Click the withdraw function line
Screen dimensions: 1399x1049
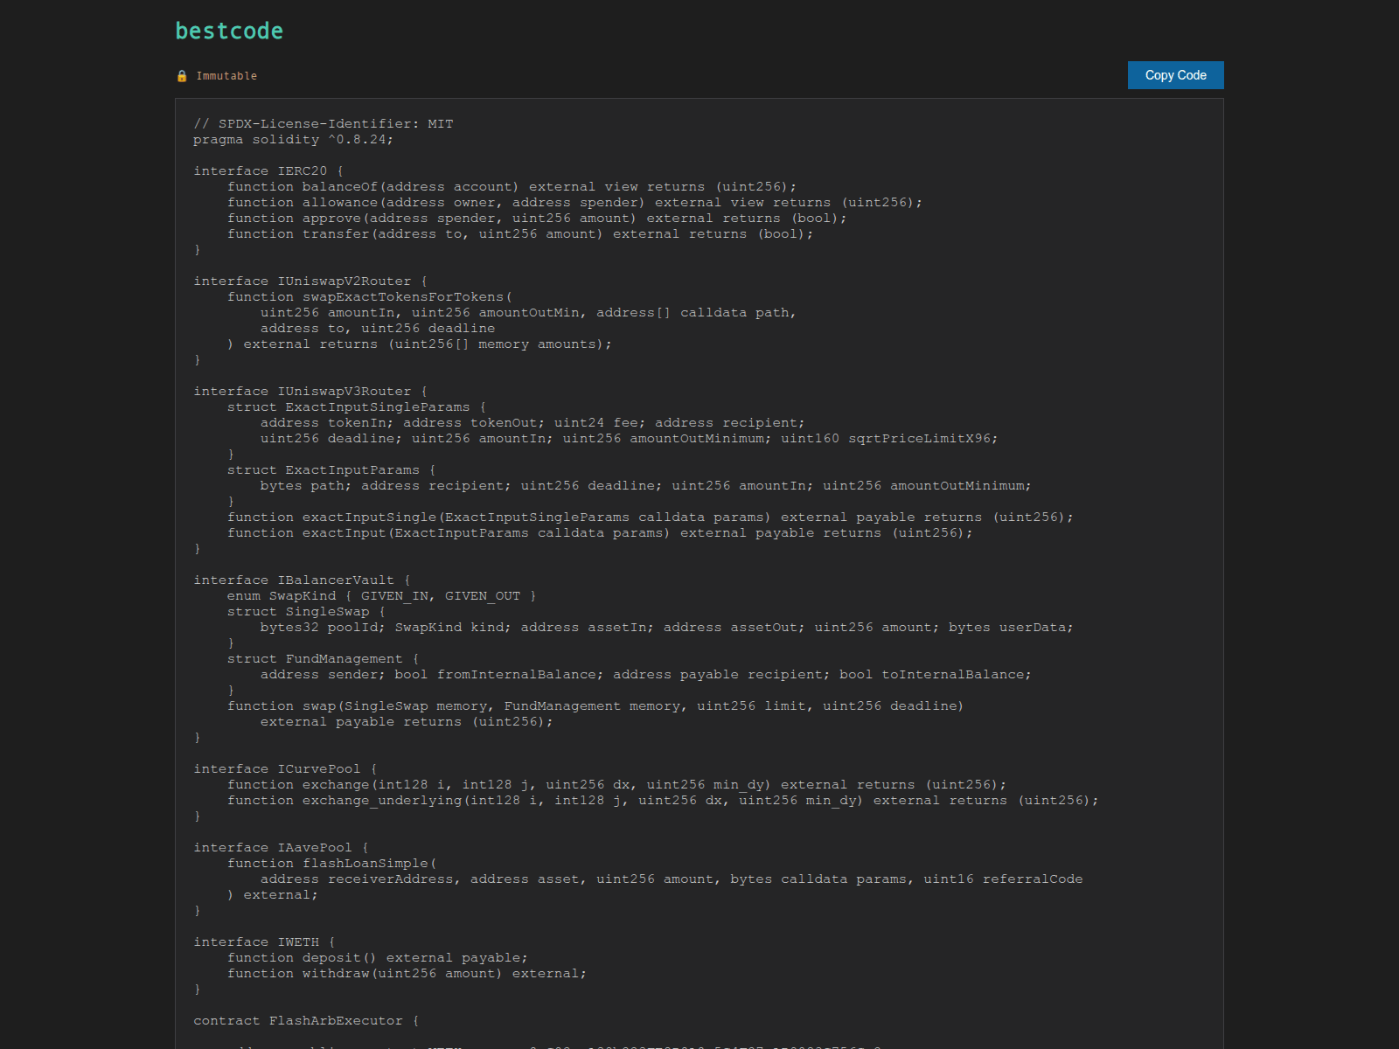click(x=407, y=974)
